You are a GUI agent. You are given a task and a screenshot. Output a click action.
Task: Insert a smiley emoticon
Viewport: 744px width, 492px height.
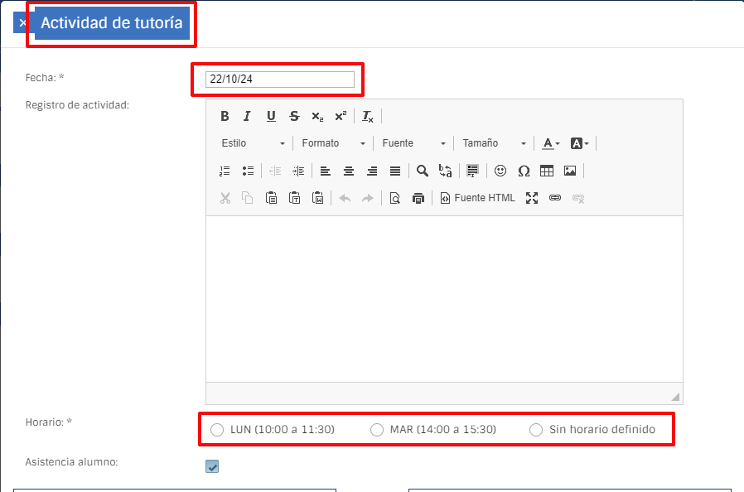500,171
